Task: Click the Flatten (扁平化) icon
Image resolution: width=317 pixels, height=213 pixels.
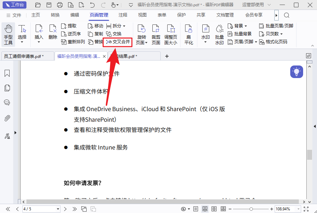Action: pos(189,34)
